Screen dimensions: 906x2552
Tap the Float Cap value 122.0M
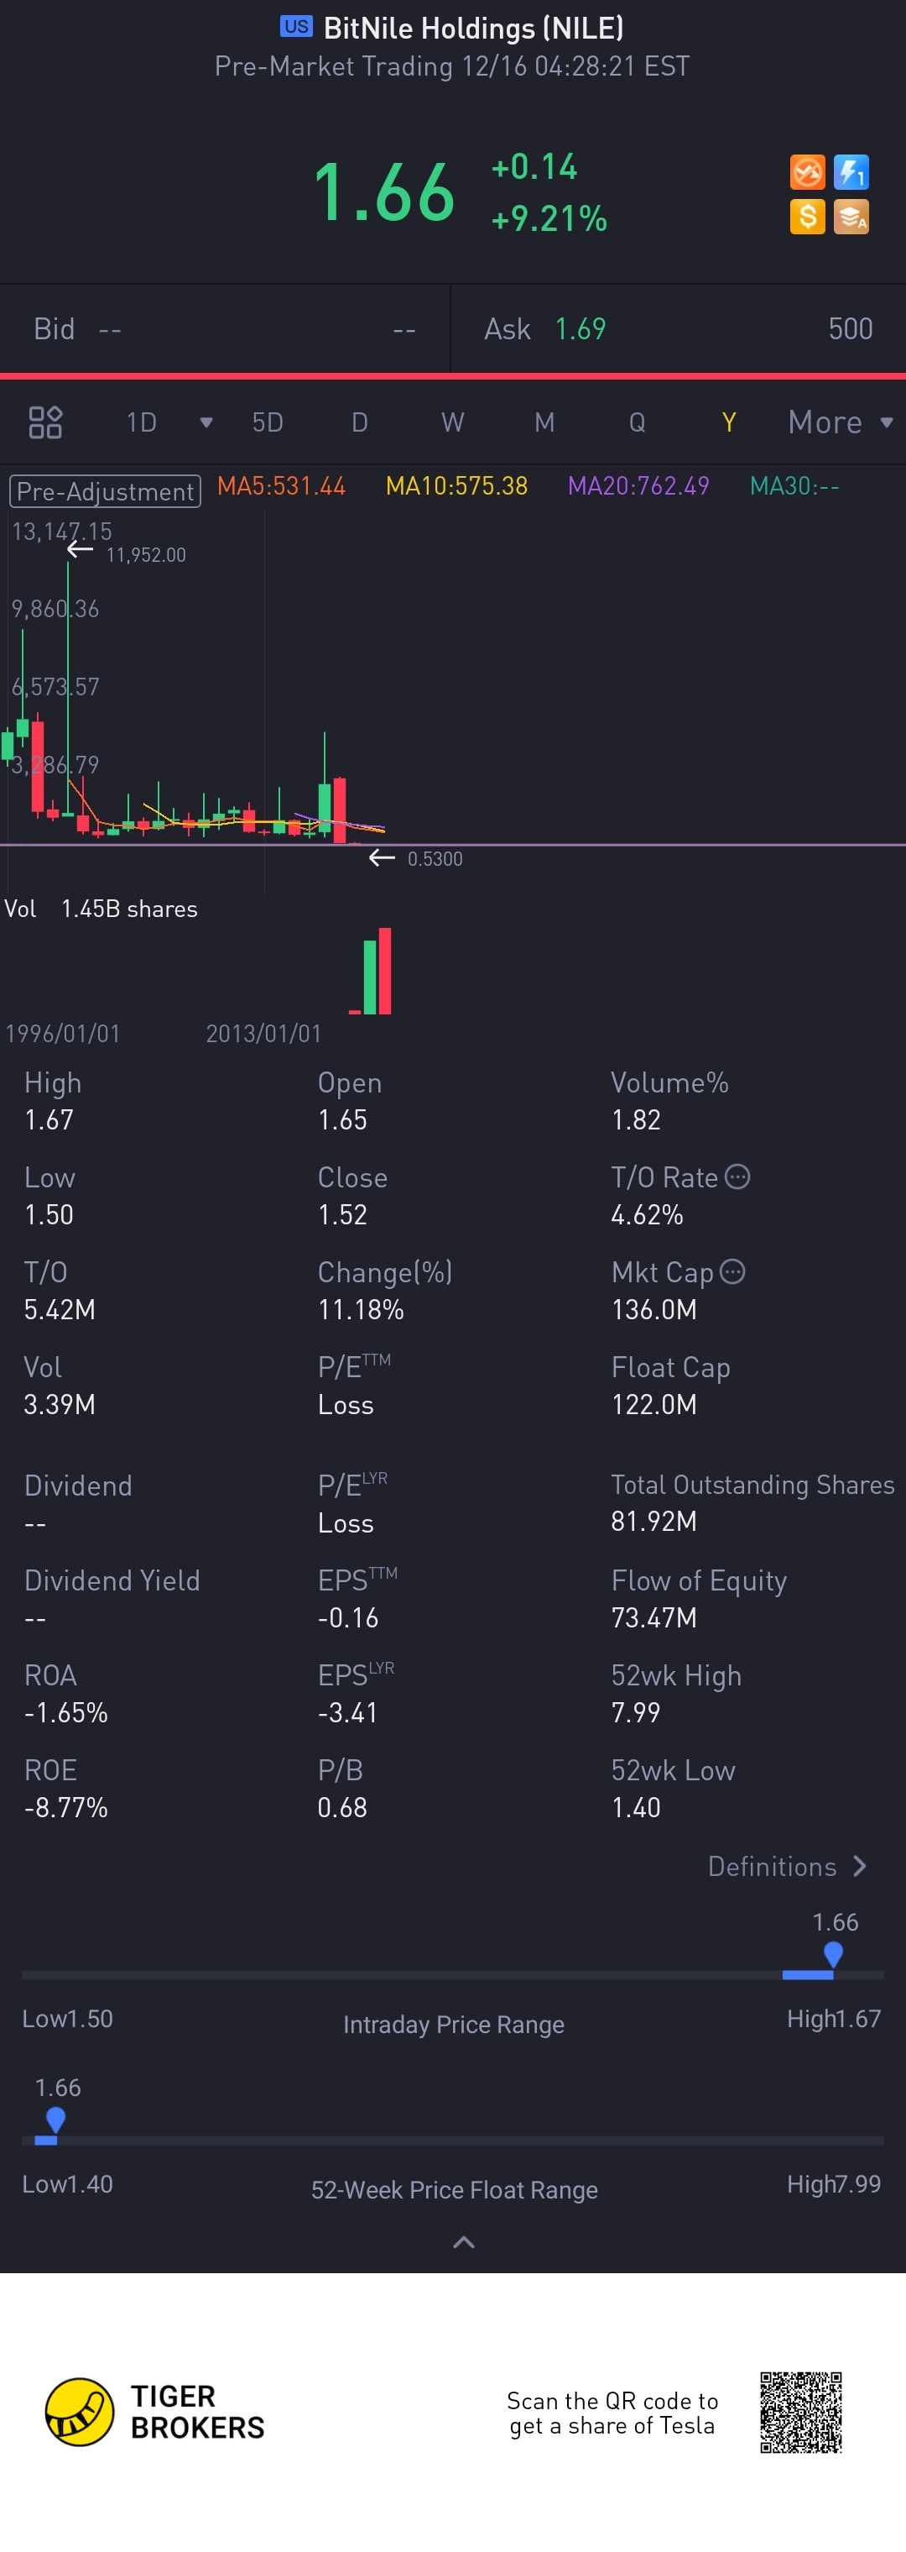point(653,1404)
